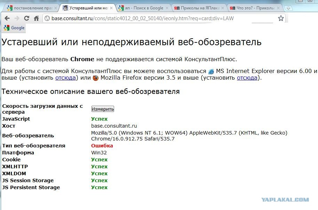
Task: Click 'Успех' in the JS Persistent Storage row
Action: [x=100, y=187]
